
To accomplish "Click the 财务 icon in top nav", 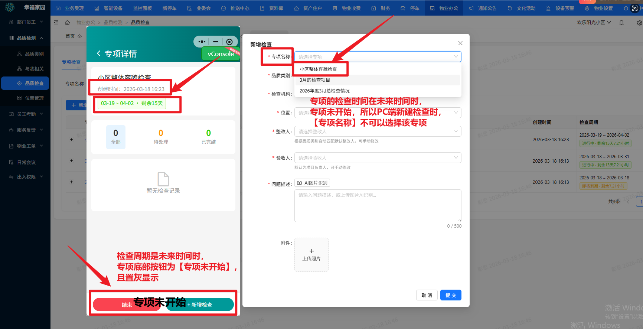I will point(373,8).
